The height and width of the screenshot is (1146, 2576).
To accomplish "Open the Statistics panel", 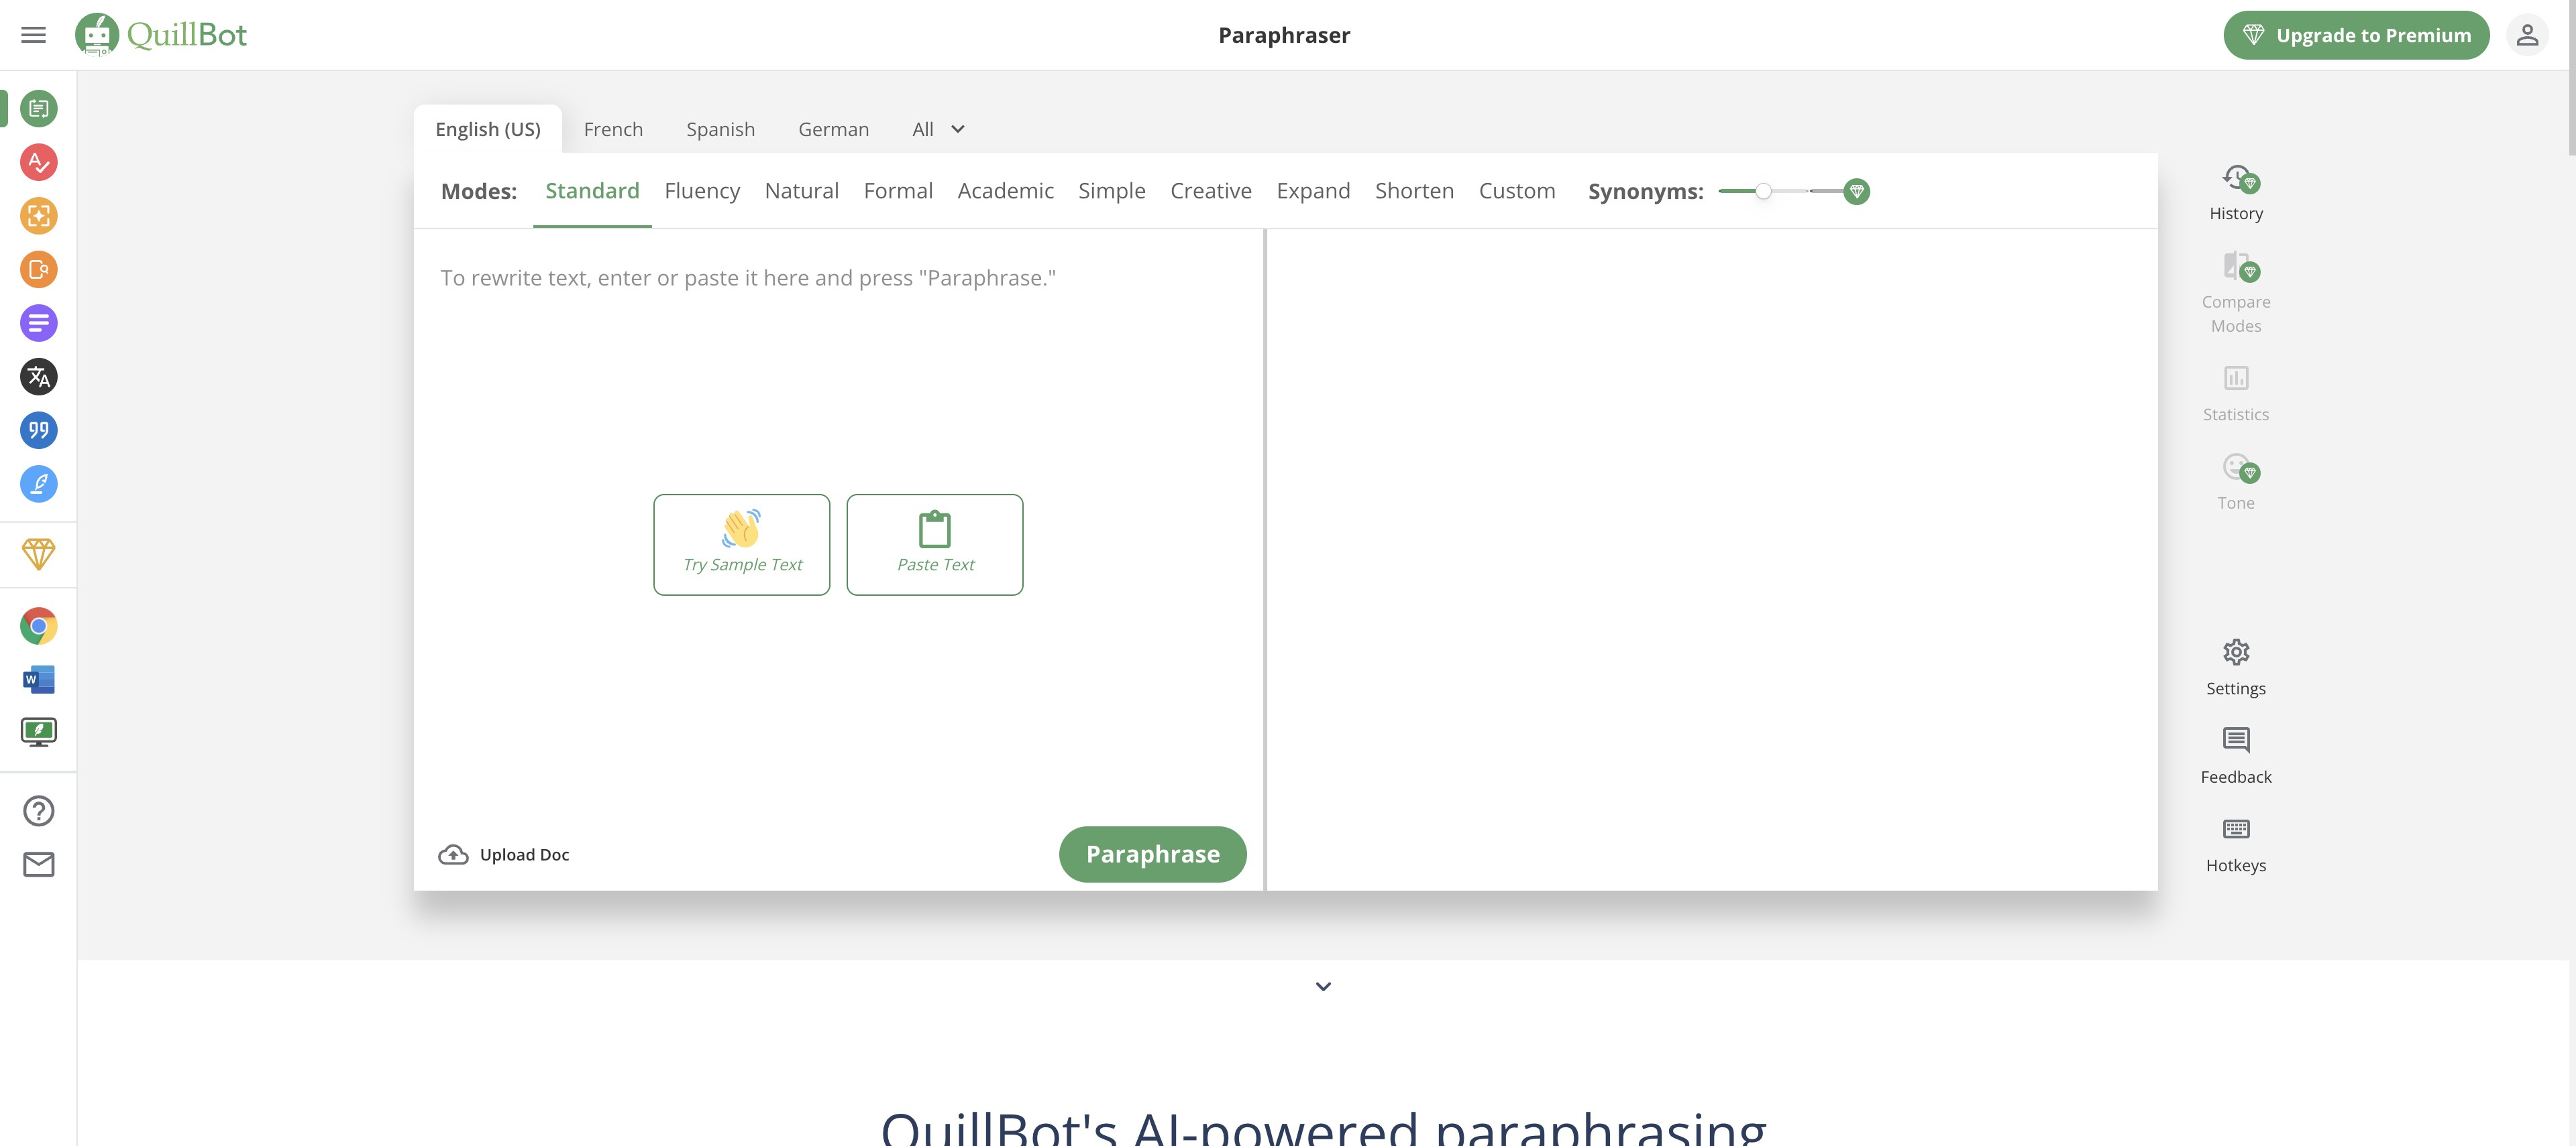I will [2236, 393].
